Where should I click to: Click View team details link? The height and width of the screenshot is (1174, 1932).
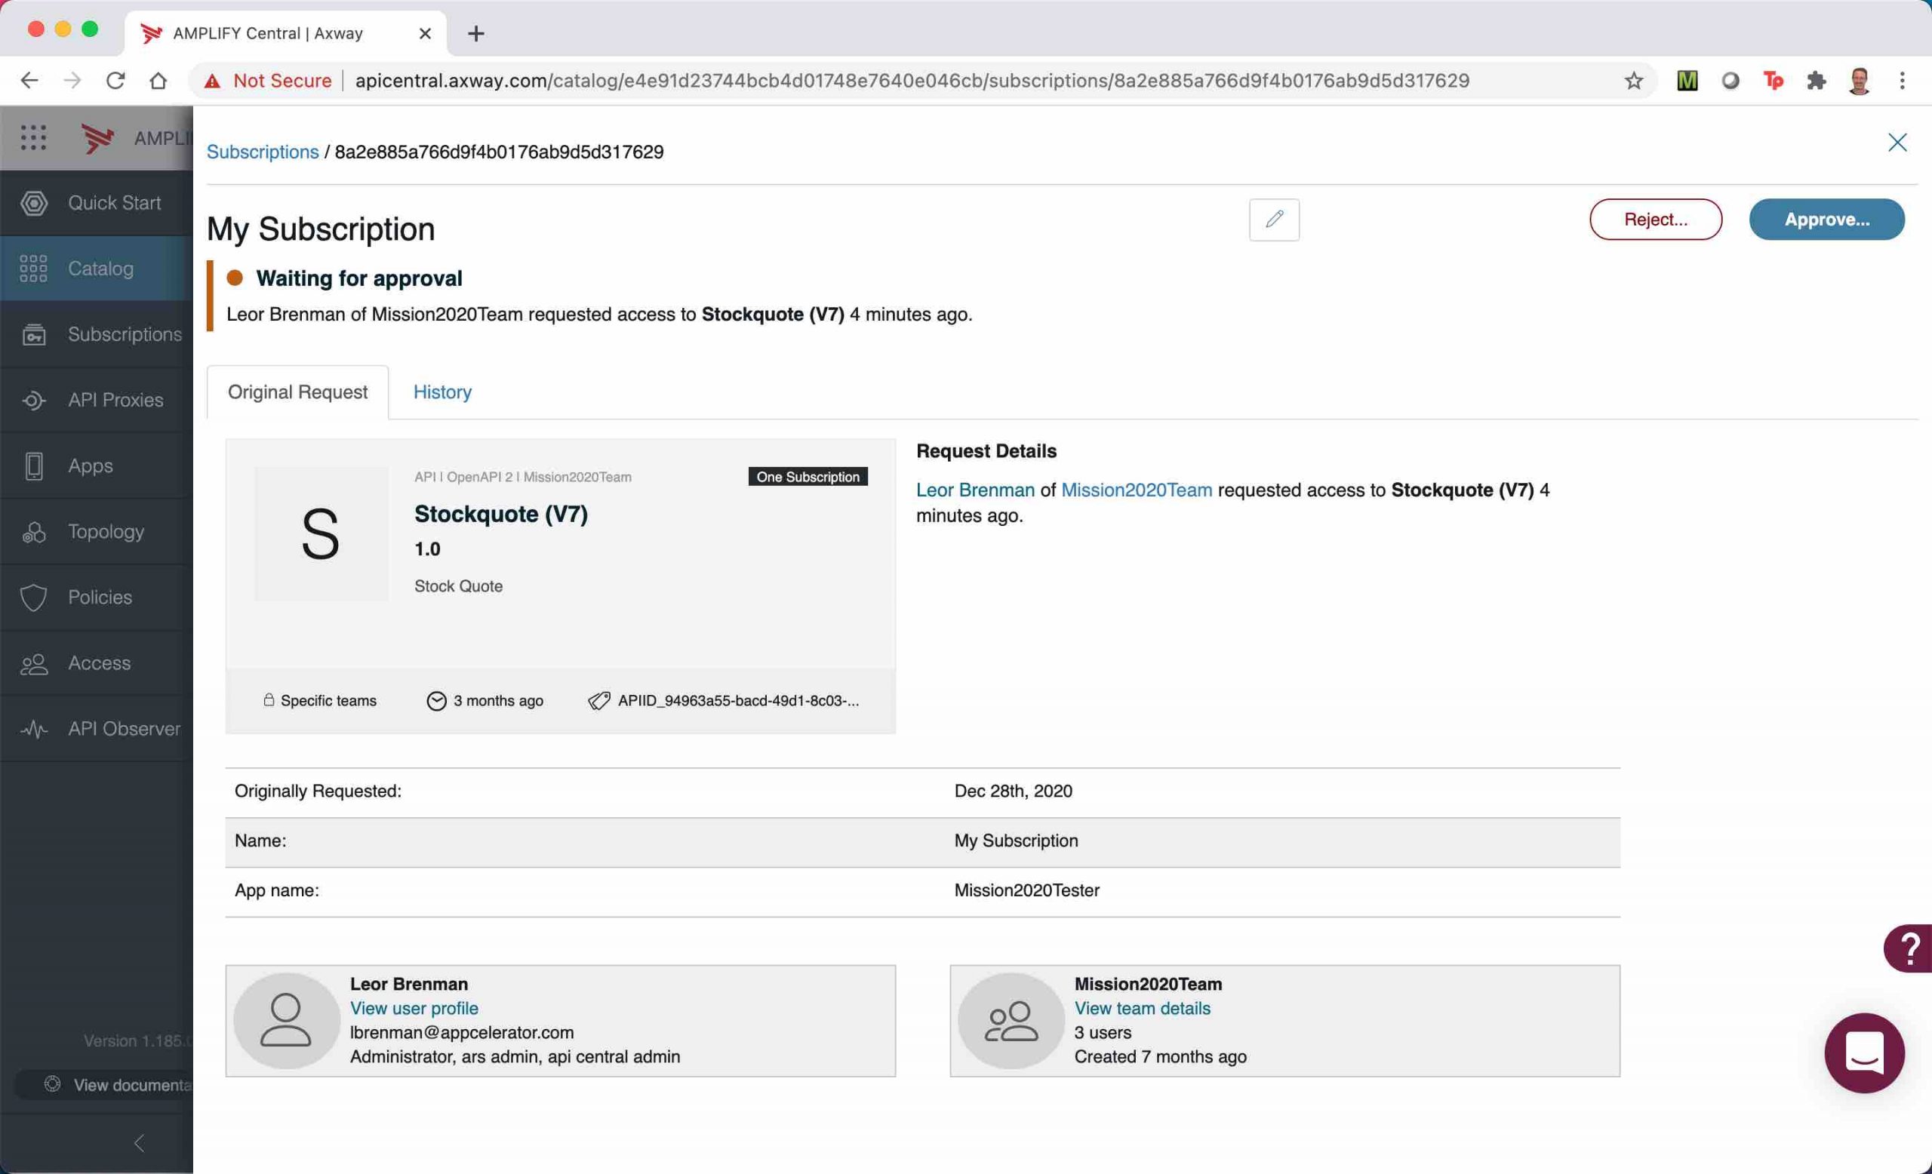pos(1143,1008)
